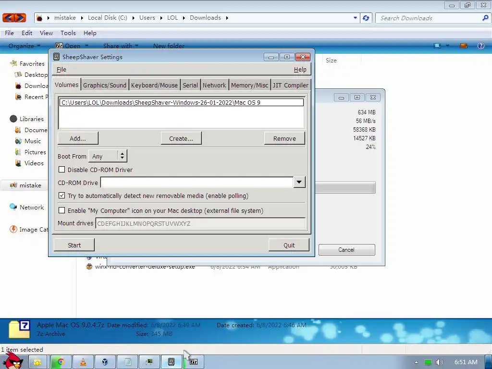
Task: Open the JIT Compiler tab
Action: point(291,85)
